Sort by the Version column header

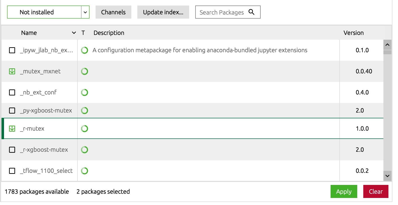353,33
